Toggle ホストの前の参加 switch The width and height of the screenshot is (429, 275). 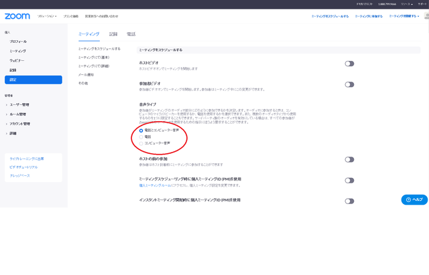tap(349, 159)
